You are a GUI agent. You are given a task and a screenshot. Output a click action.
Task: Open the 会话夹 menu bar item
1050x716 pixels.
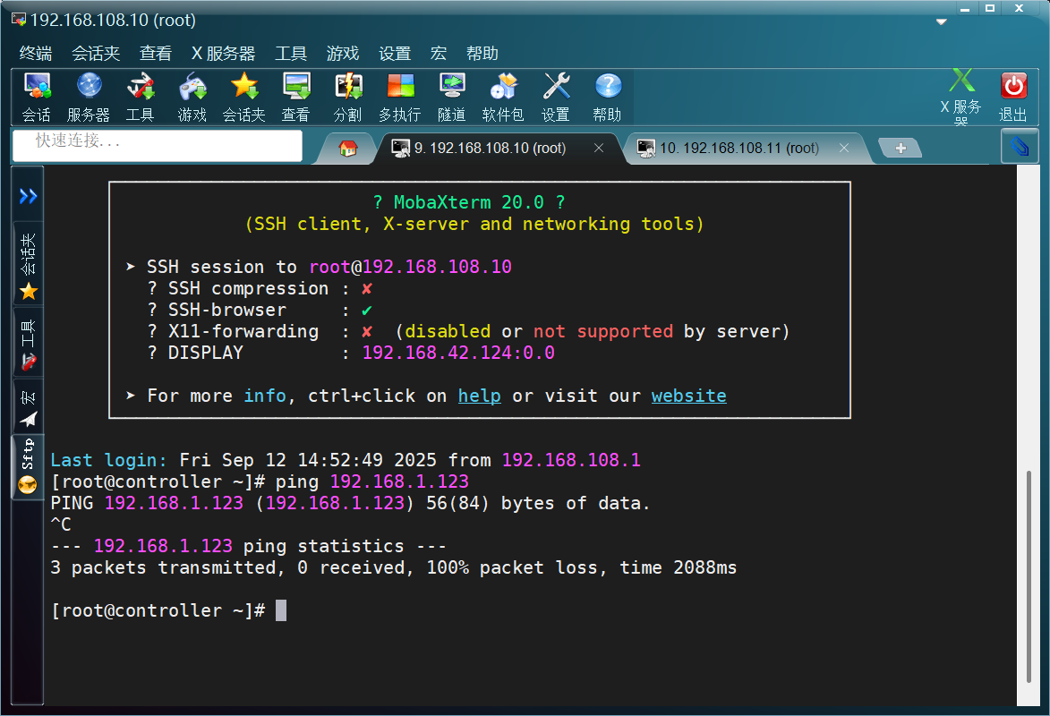96,54
